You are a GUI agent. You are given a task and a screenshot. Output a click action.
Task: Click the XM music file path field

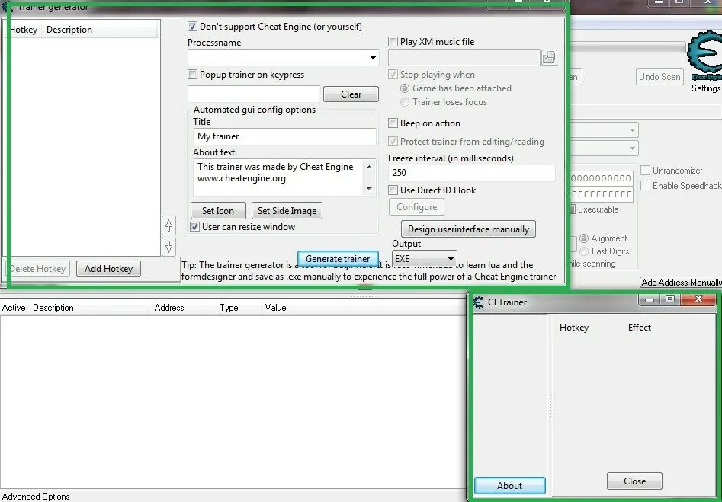464,58
